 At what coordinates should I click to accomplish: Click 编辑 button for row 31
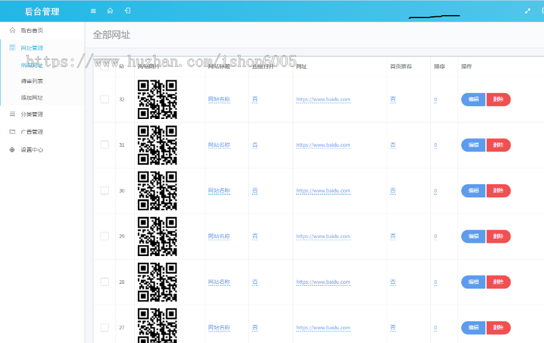pos(473,145)
